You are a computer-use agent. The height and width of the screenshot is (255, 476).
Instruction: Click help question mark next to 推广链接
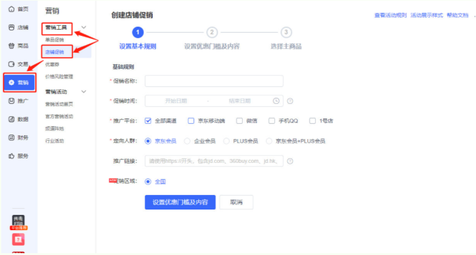tap(290, 161)
